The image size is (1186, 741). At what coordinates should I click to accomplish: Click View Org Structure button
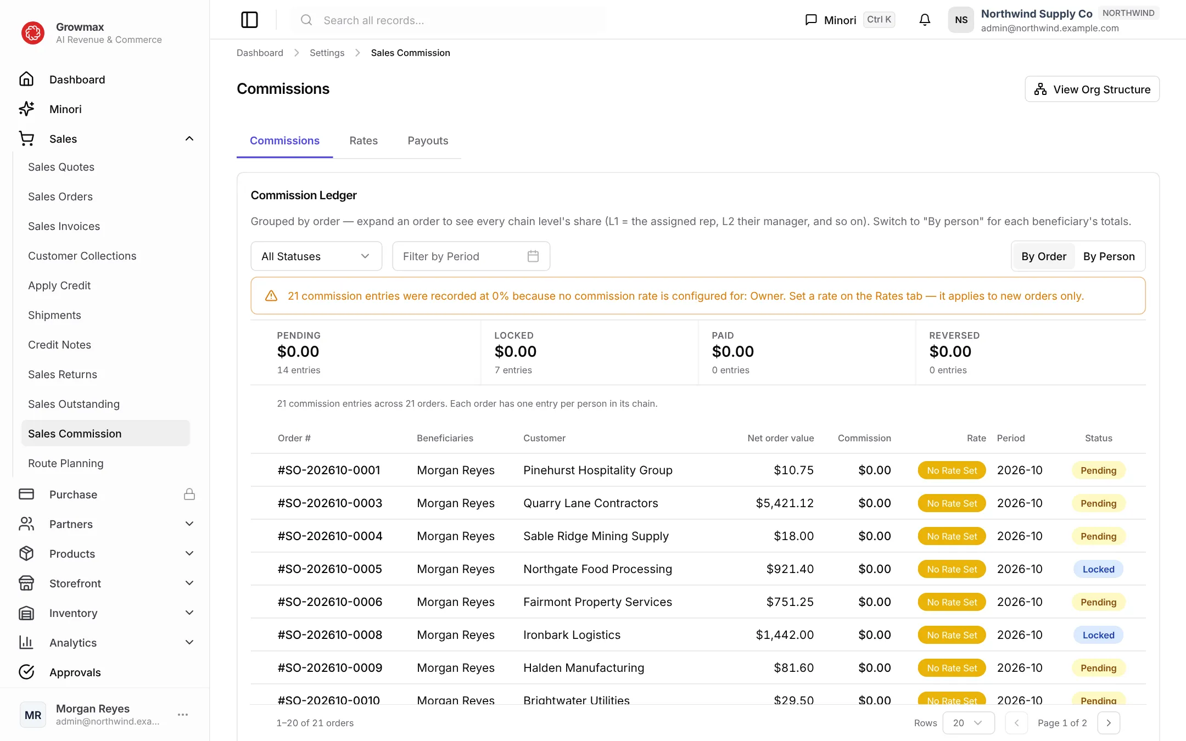click(x=1092, y=89)
